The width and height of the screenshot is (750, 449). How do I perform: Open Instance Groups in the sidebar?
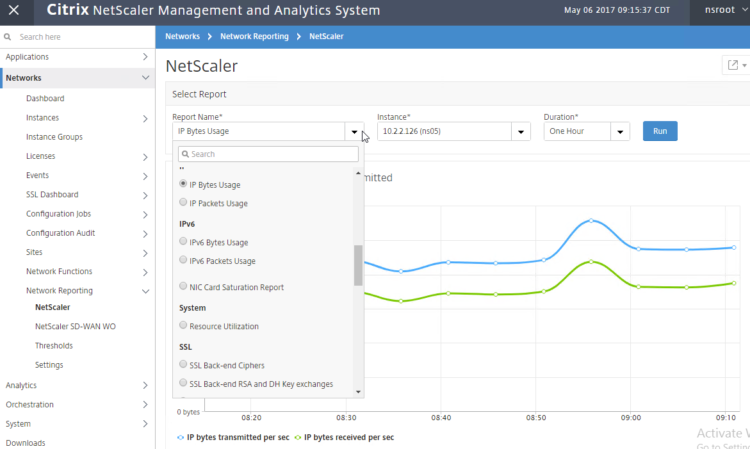click(54, 137)
